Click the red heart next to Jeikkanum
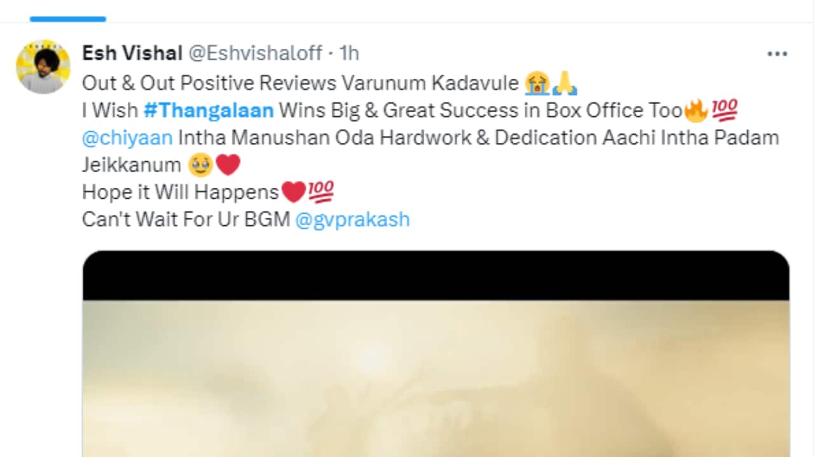Viewport: 814px width, 457px height. pos(228,165)
